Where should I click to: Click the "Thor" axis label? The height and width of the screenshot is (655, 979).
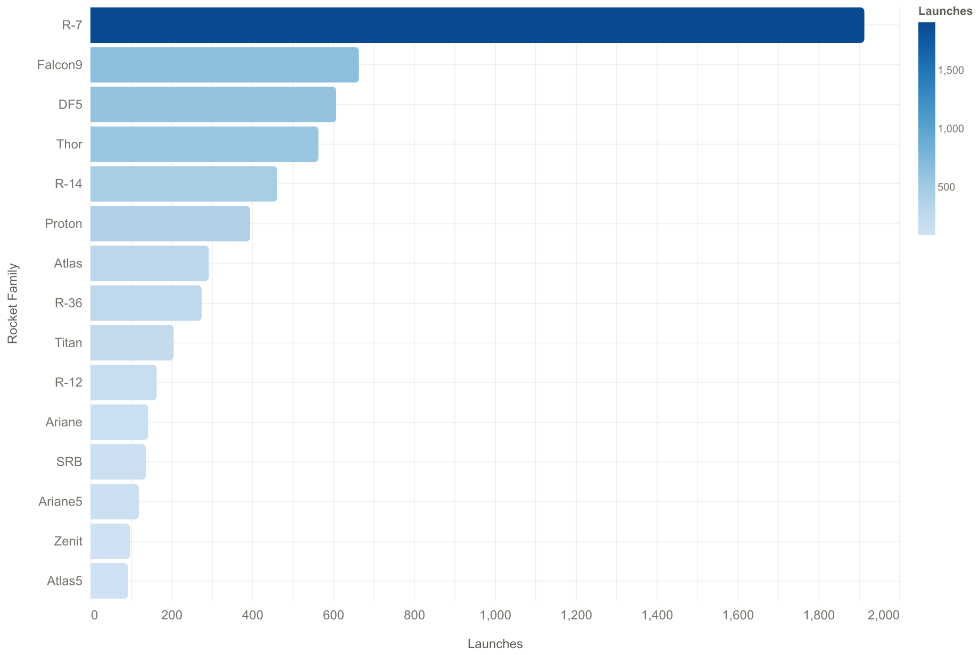(x=69, y=144)
